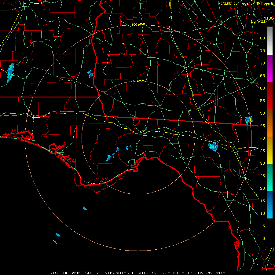Click the "10" value on the scale
Image resolution: width=275 pixels, height=275 pixels.
(262, 214)
